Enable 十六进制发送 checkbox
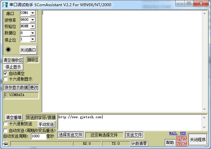The image size is (211, 149). tap(5, 124)
